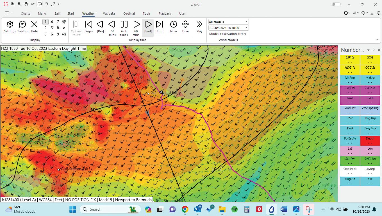
Task: Open the All models dropdown
Action: (x=228, y=22)
